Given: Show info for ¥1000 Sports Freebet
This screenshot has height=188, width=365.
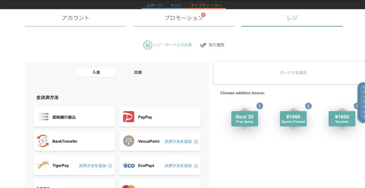Looking at the screenshot, I should coord(308,106).
